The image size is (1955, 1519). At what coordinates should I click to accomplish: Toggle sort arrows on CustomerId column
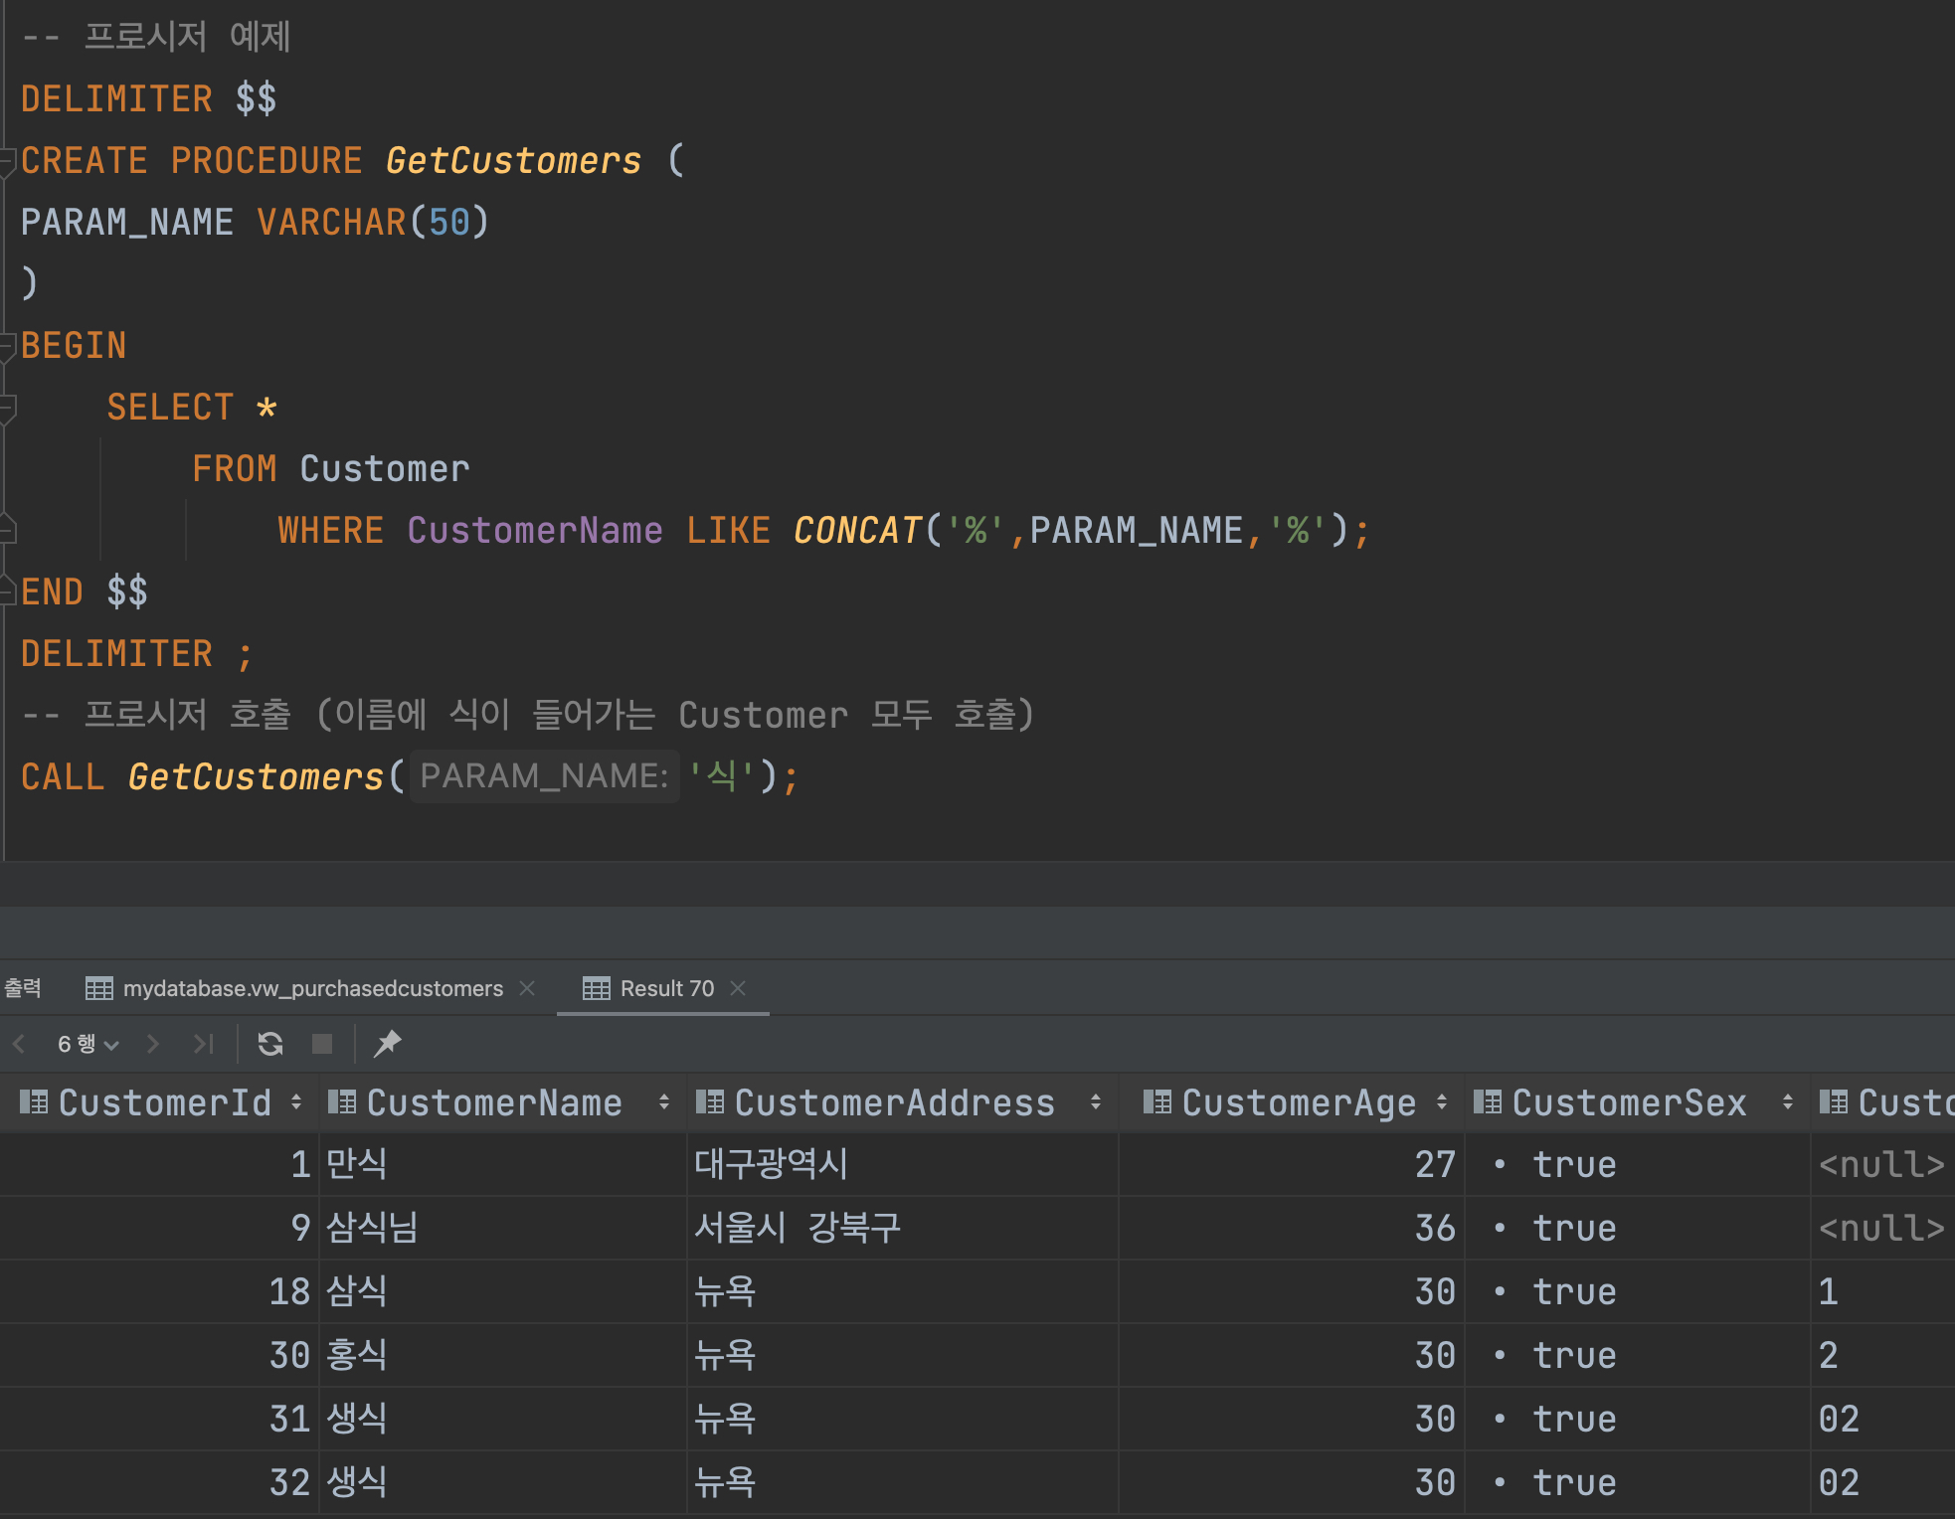(296, 1102)
